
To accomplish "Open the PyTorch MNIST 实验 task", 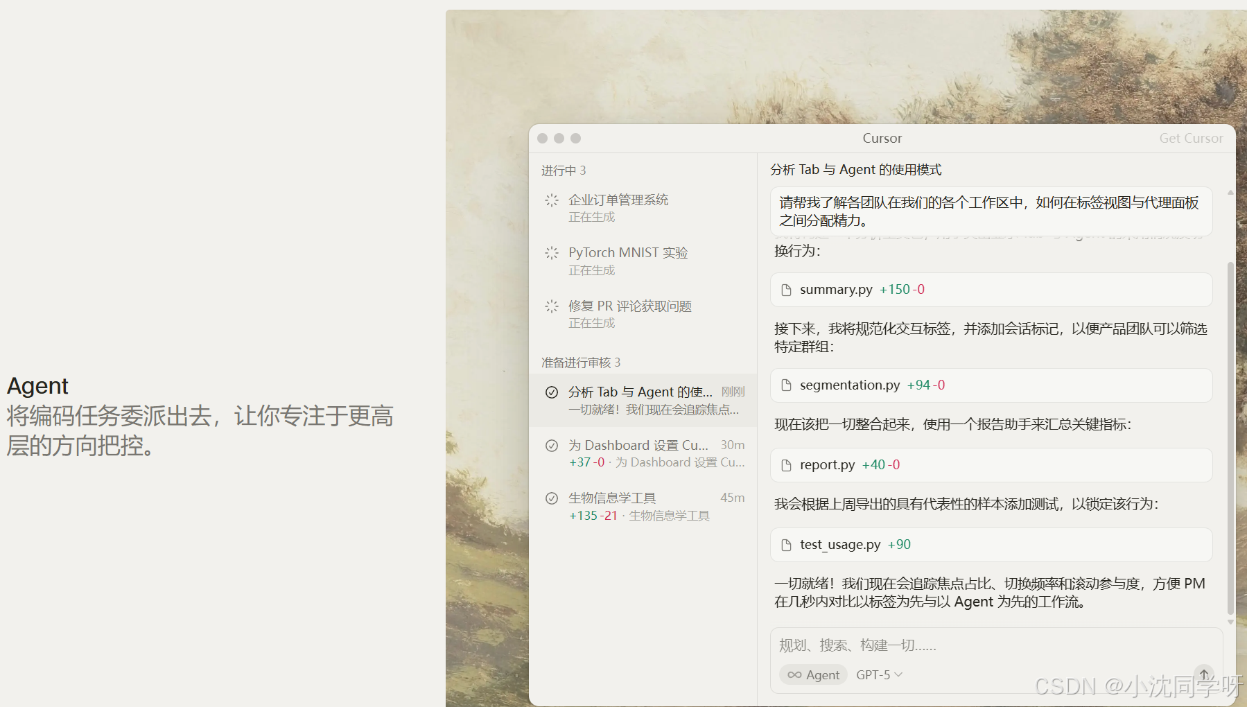I will click(643, 261).
